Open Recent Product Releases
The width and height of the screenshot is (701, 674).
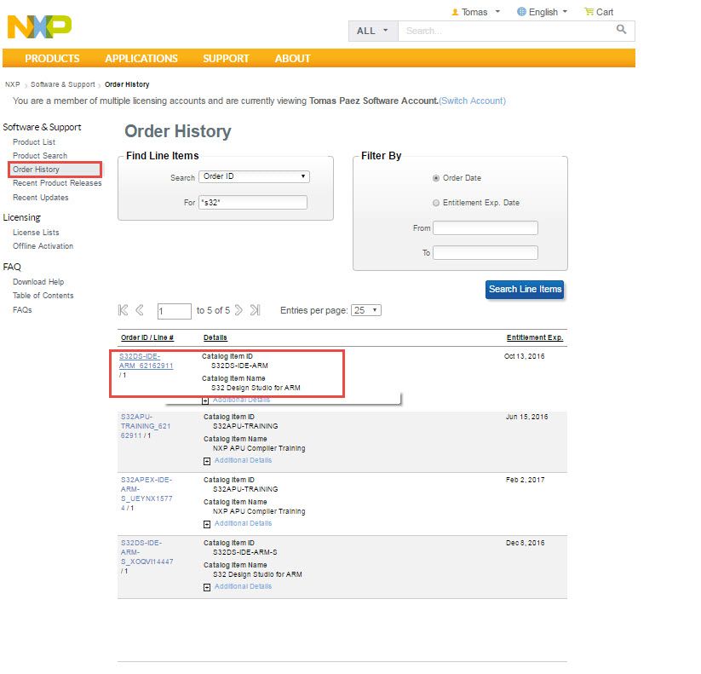pyautogui.click(x=57, y=183)
